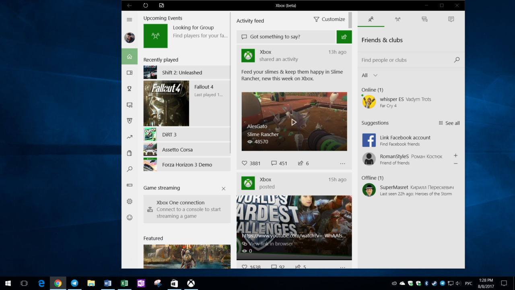Open whisper ES online friend
515x290 pixels.
[x=411, y=102]
